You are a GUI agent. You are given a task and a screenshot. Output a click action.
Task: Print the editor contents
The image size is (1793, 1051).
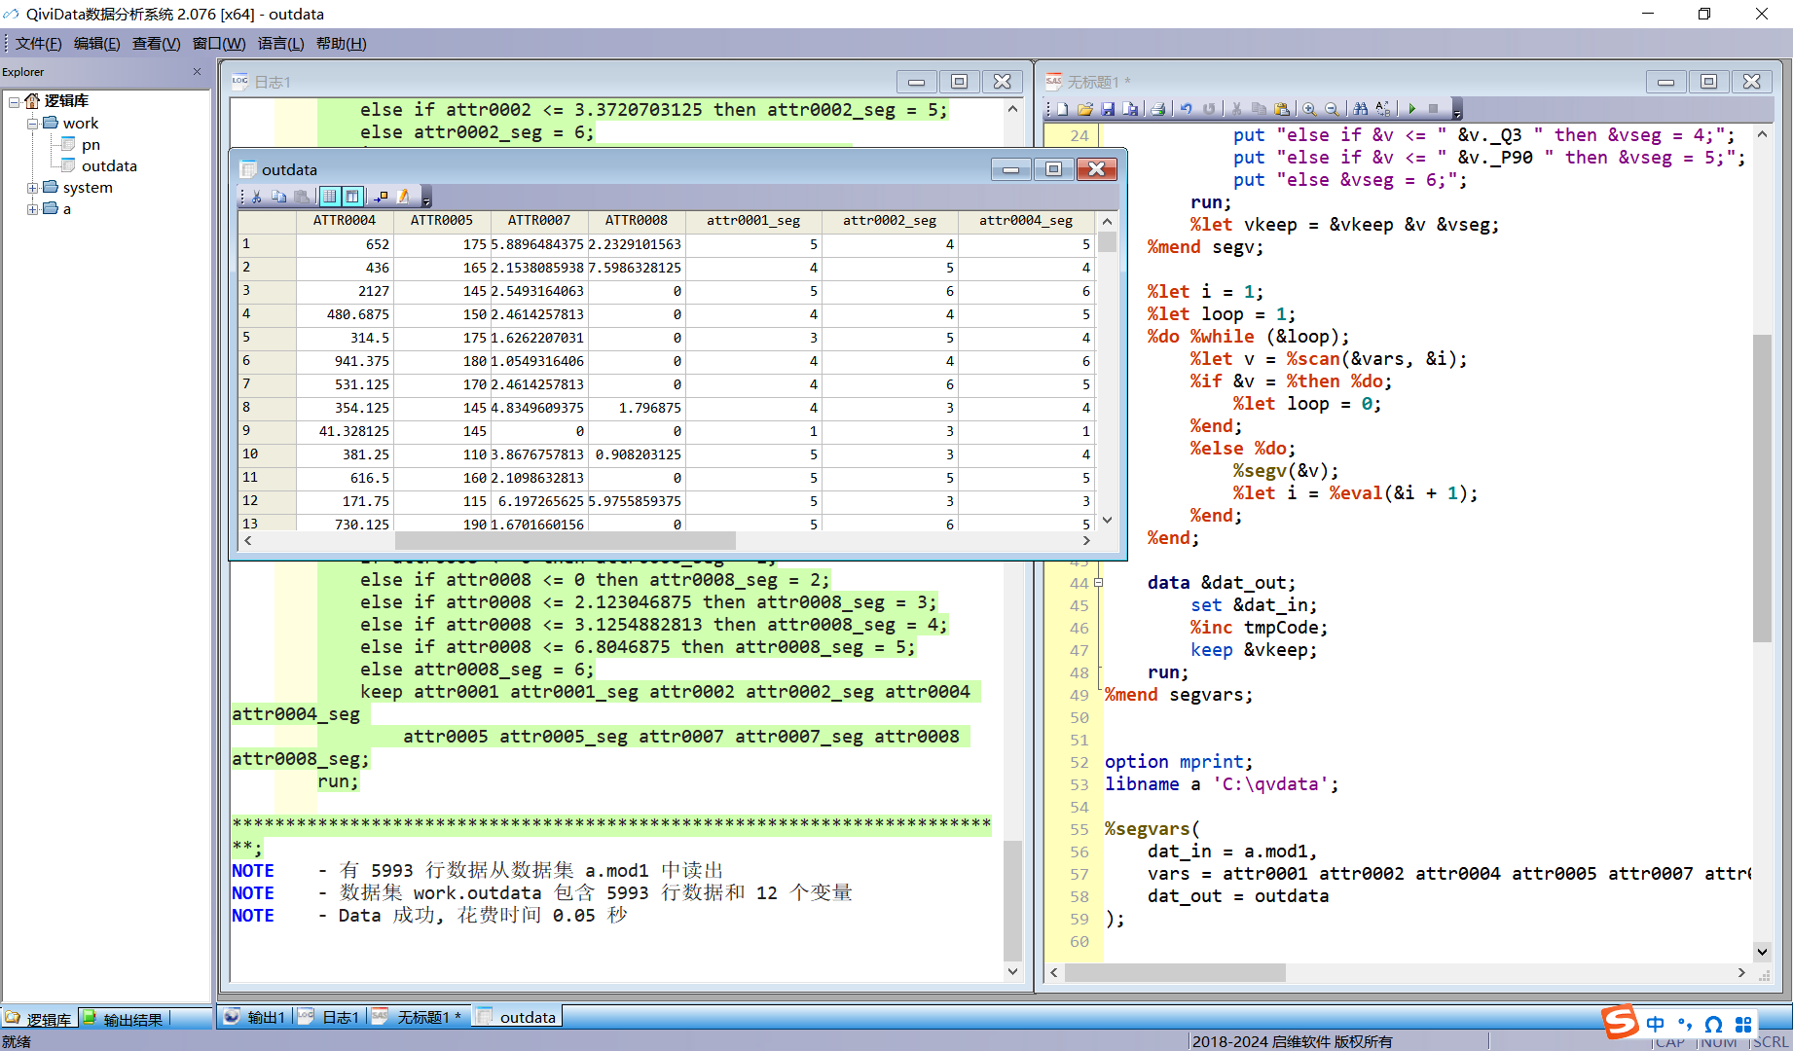(1157, 109)
